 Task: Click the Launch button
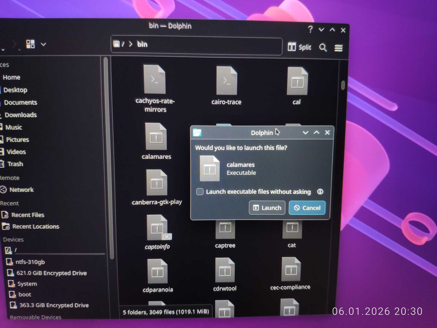[x=267, y=208]
